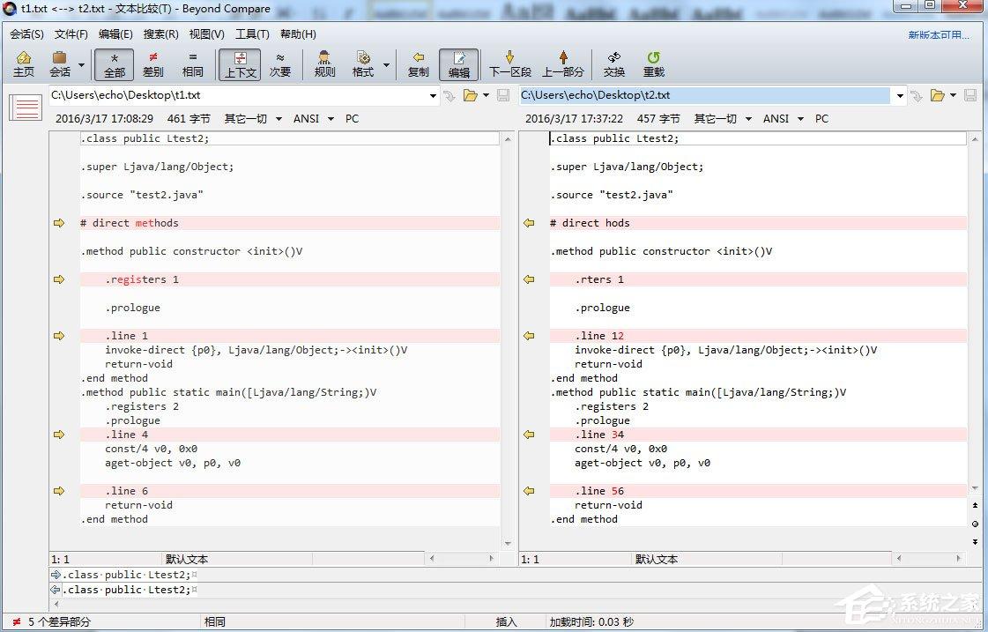Click the 复制 copy toolbar button
This screenshot has width=988, height=632.
coord(419,64)
